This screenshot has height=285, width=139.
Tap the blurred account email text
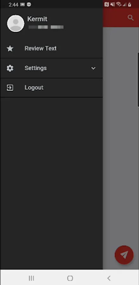pyautogui.click(x=46, y=27)
